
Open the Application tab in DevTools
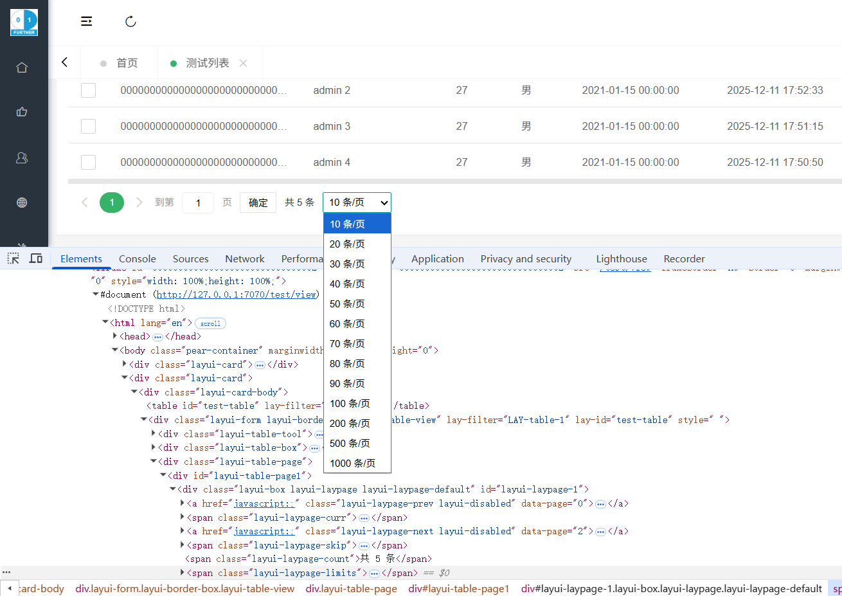pyautogui.click(x=438, y=258)
